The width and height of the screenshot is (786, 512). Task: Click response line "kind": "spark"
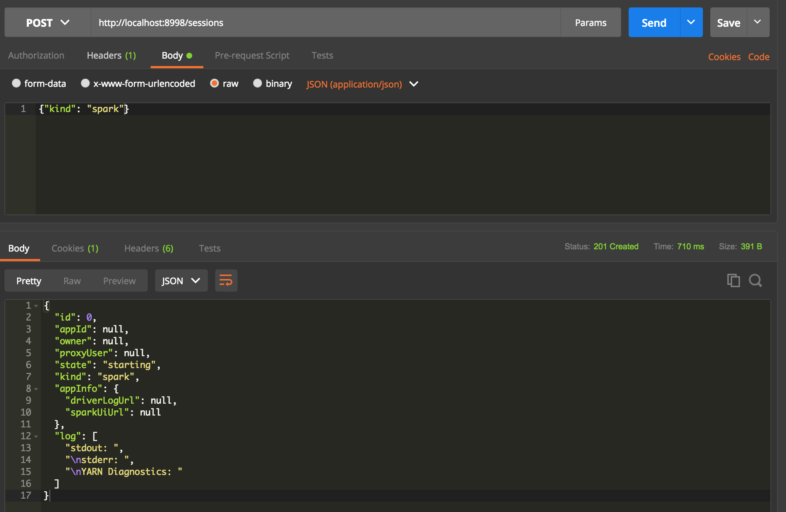coord(97,377)
